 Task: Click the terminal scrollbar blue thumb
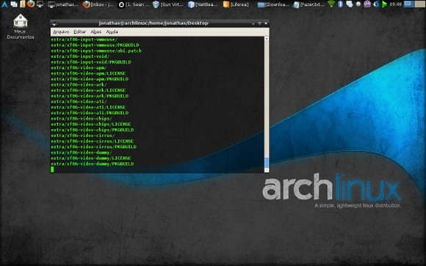[267, 163]
